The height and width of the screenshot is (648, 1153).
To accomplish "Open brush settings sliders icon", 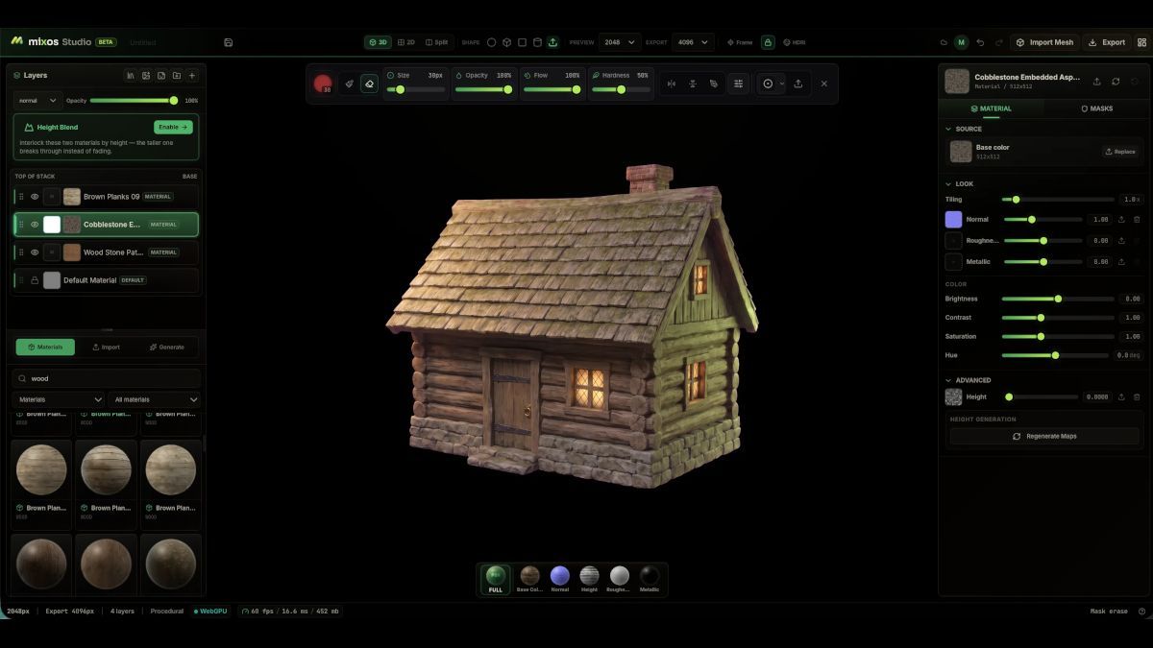I will coord(738,84).
